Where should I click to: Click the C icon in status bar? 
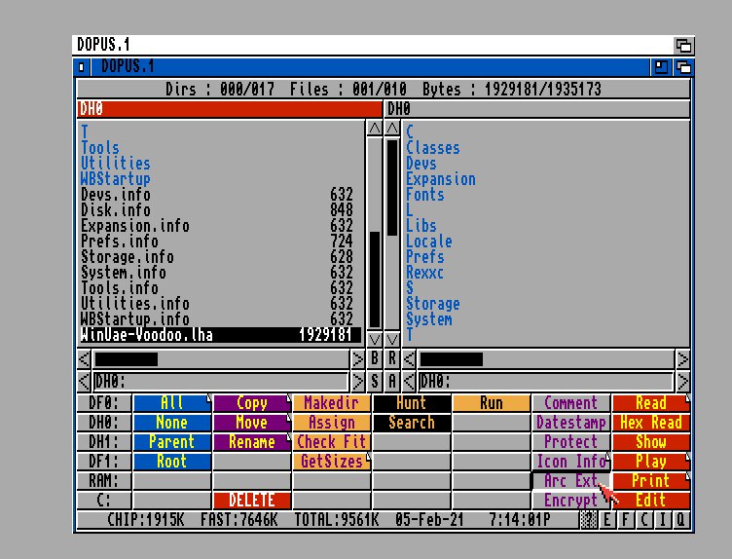(x=643, y=520)
